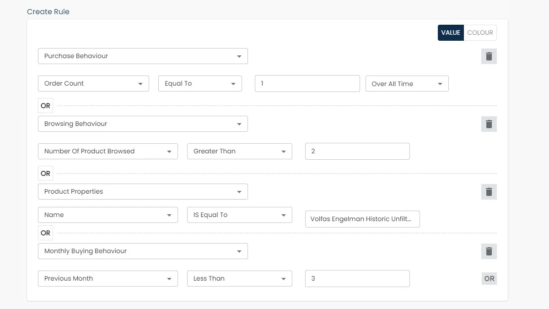Click the Volfas Engelman product name field

click(x=362, y=219)
